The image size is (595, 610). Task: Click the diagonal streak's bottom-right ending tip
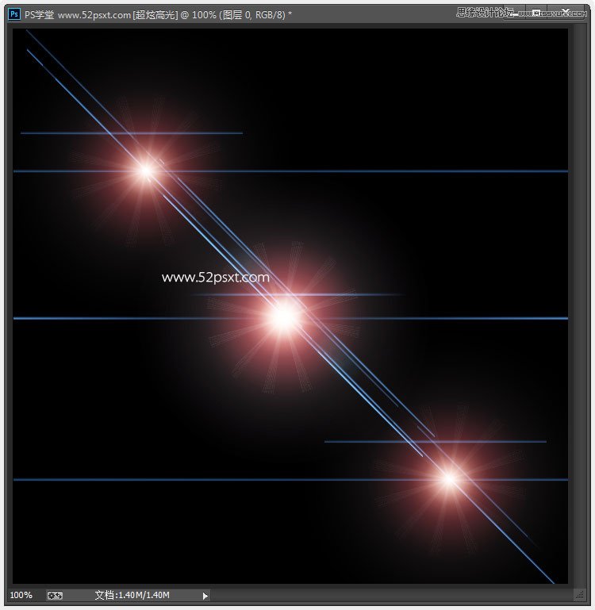pyautogui.click(x=552, y=581)
